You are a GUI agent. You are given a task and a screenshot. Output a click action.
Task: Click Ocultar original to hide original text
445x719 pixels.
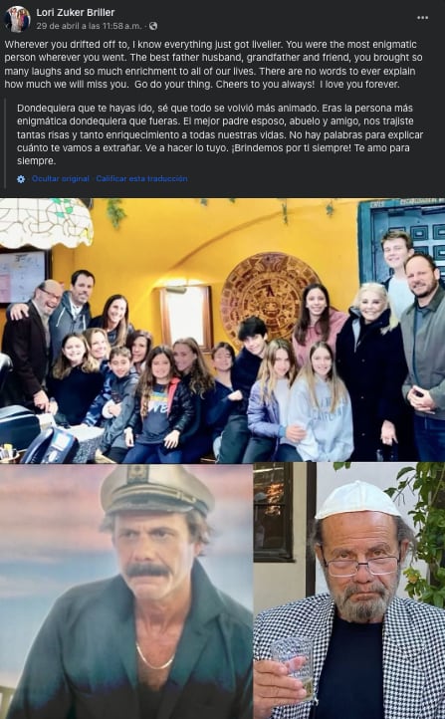pos(61,179)
